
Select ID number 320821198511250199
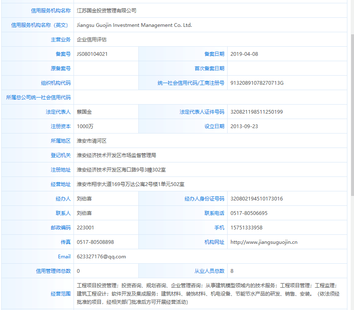click(257, 112)
